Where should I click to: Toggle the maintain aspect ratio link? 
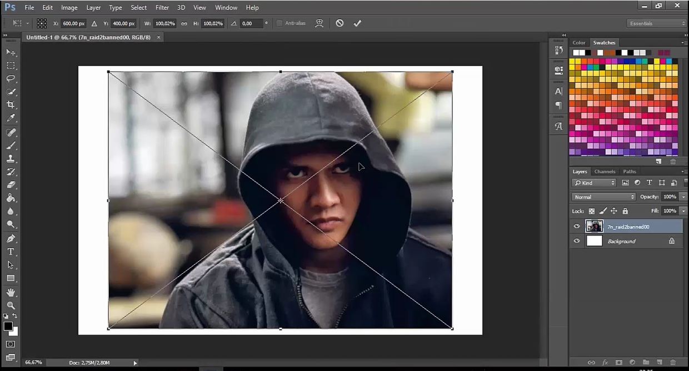click(x=184, y=23)
